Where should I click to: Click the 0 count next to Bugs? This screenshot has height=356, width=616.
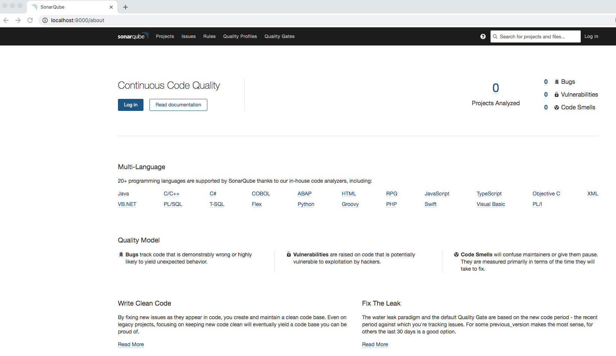[x=546, y=82]
